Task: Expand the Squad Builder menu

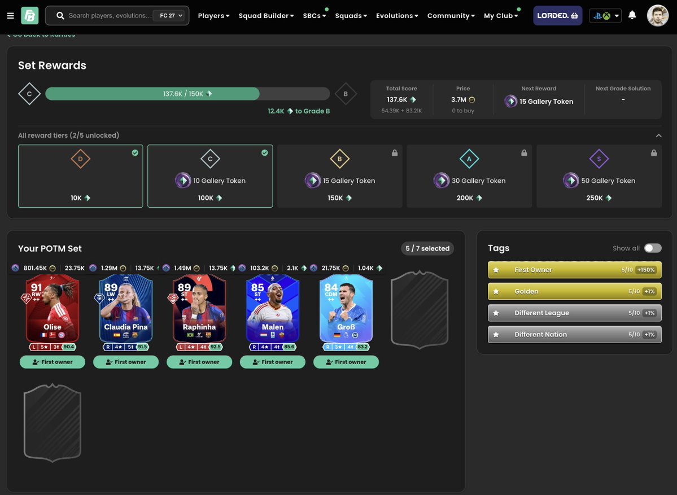Action: 266,16
